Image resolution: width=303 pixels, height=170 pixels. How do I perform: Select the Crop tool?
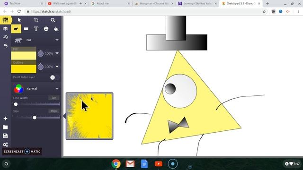tap(36, 20)
